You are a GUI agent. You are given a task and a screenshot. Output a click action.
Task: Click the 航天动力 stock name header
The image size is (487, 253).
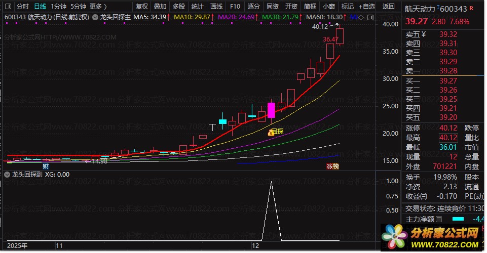(420, 9)
